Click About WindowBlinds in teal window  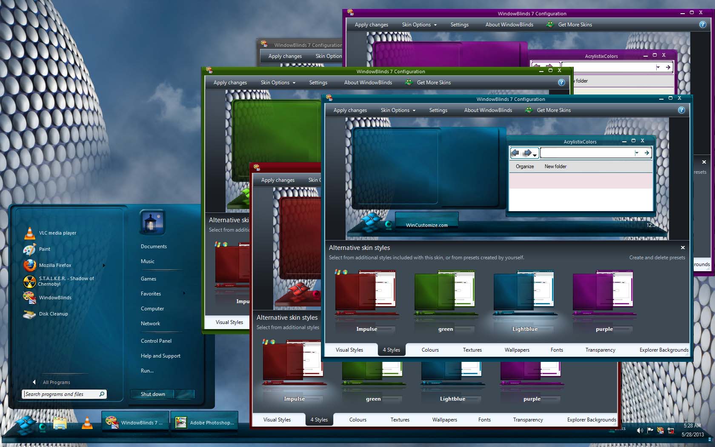pos(488,110)
